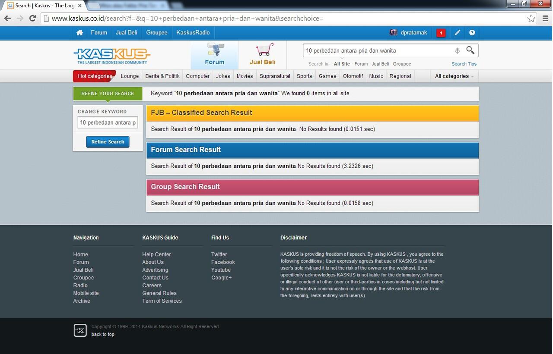Focus the Change Keyword input field
Image resolution: width=553 pixels, height=354 pixels.
click(108, 122)
